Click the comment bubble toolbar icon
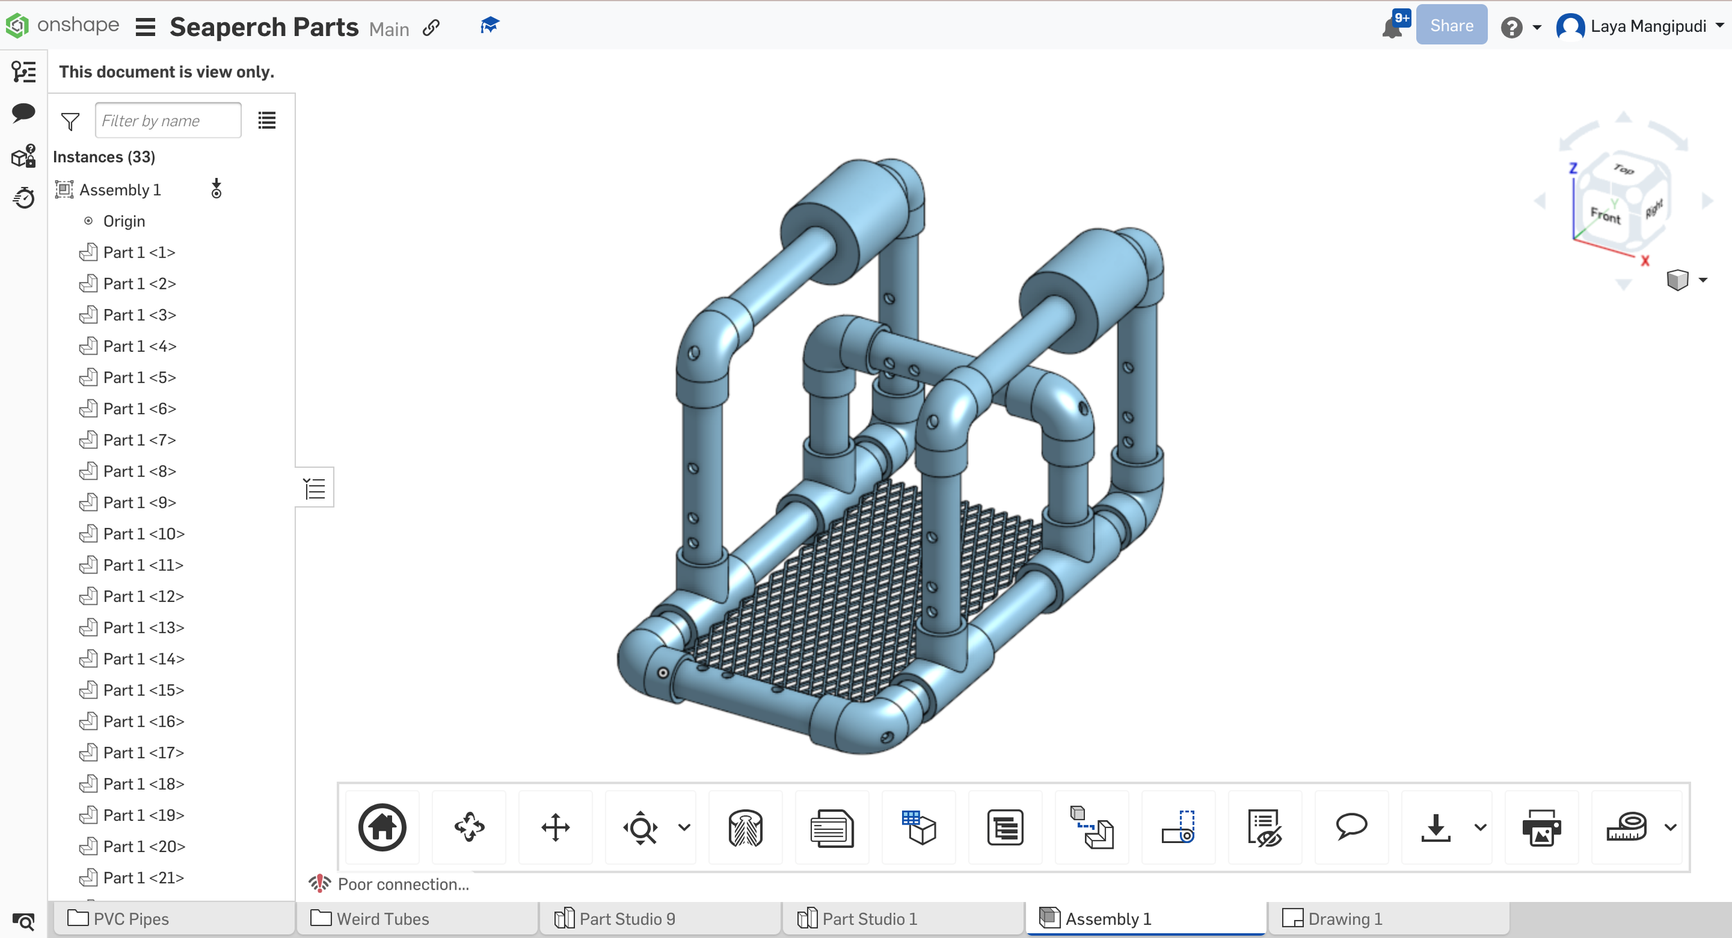The image size is (1732, 938). [x=1351, y=827]
